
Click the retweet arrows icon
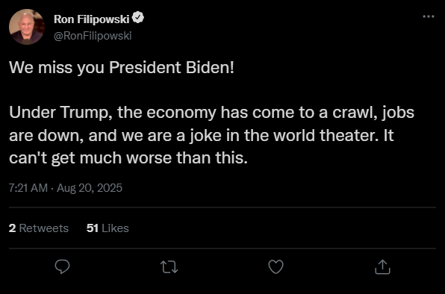(169, 267)
